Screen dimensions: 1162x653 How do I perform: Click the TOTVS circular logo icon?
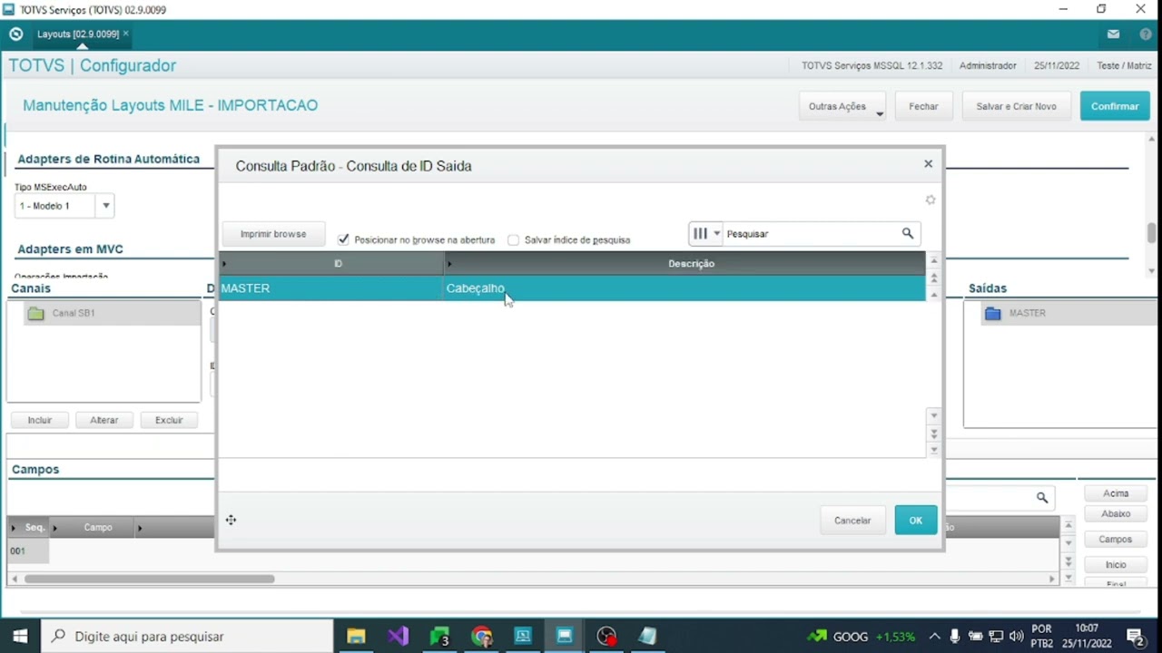pos(15,34)
